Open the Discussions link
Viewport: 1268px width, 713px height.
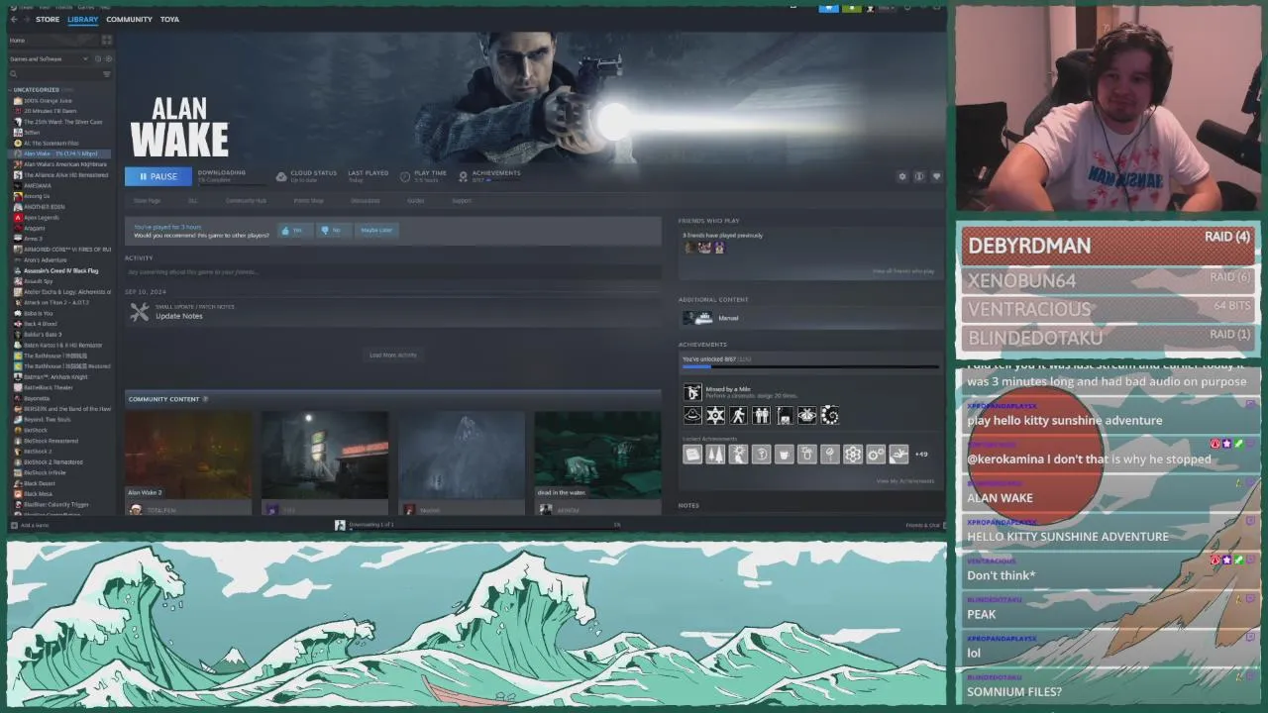click(365, 201)
